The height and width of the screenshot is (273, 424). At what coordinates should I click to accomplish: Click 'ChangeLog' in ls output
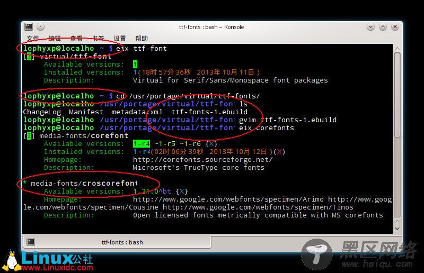tap(42, 112)
